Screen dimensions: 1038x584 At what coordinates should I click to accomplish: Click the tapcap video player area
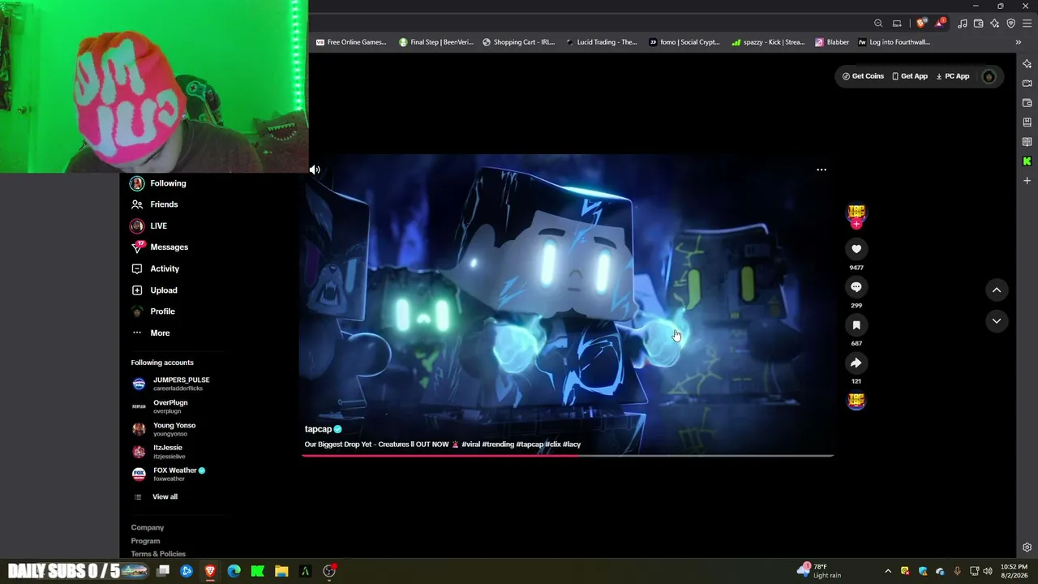click(x=568, y=304)
